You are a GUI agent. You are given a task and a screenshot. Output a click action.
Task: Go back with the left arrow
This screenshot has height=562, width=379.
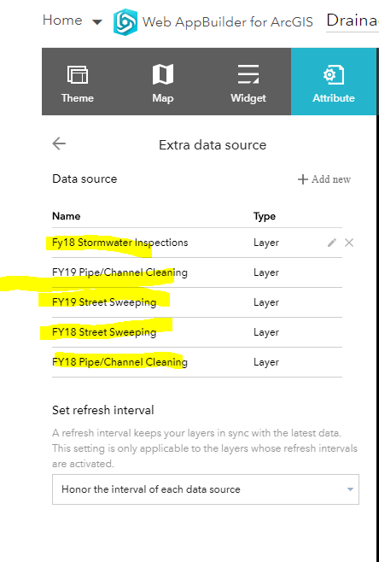59,143
